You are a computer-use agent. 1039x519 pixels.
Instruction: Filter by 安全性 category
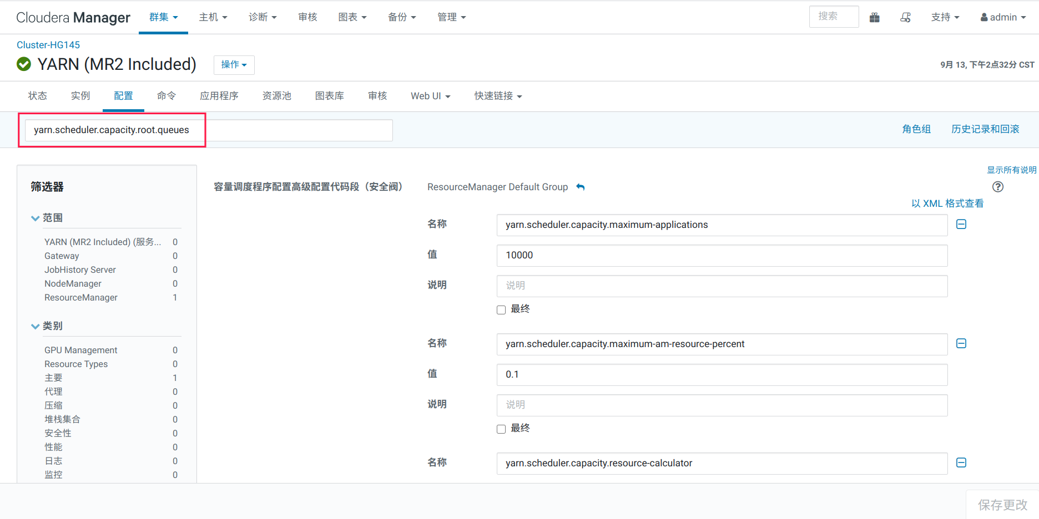coord(58,434)
